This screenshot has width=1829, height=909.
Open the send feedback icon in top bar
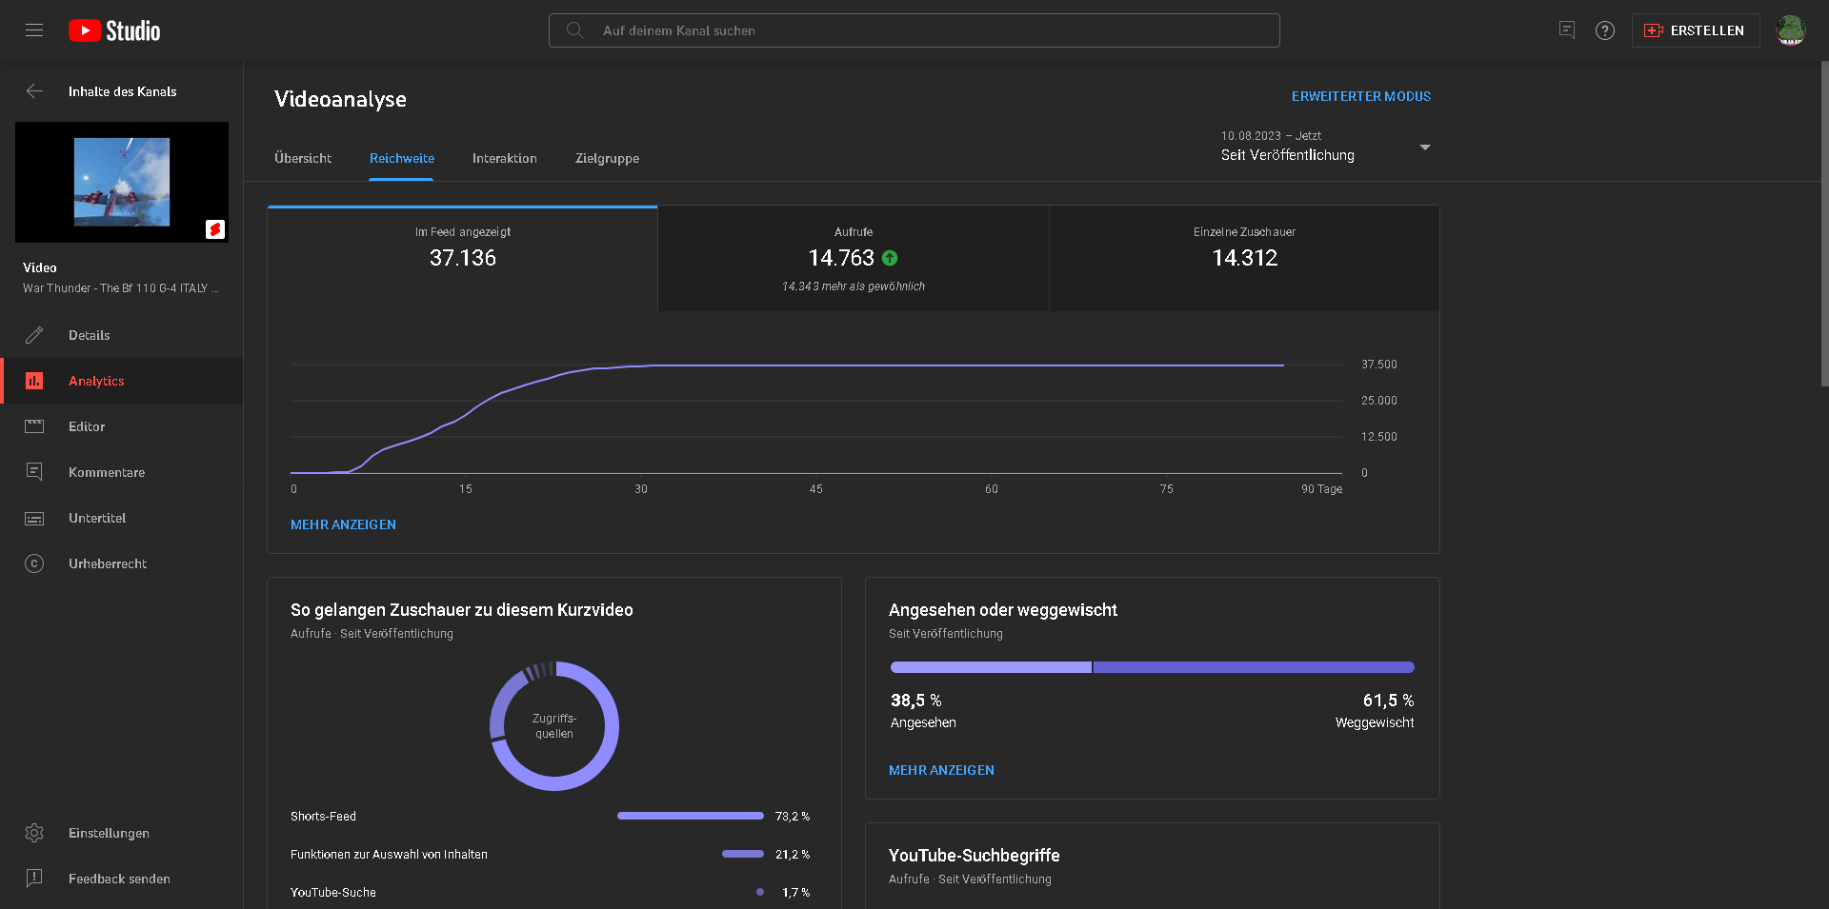coord(1566,30)
